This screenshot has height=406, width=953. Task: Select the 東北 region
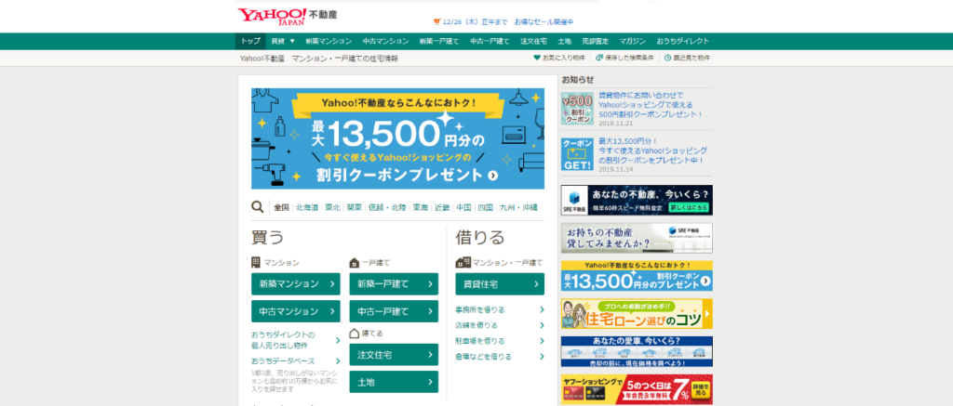coord(332,207)
